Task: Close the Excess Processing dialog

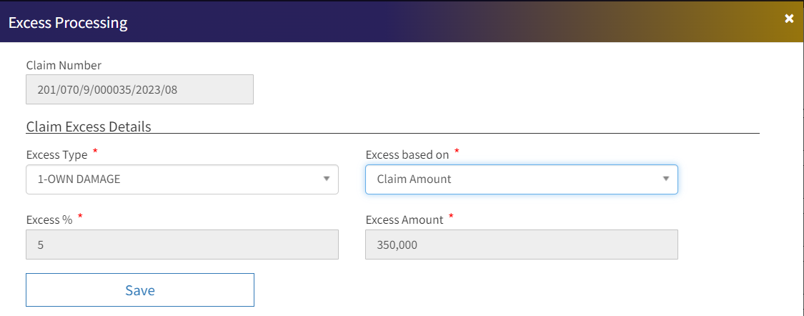Action: pos(789,19)
